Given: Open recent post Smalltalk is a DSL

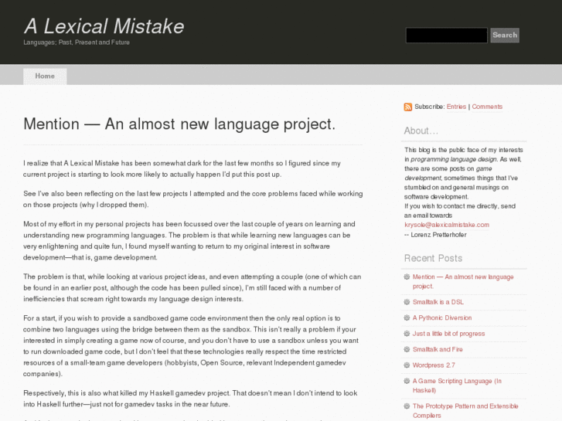Looking at the screenshot, I should (x=438, y=302).
